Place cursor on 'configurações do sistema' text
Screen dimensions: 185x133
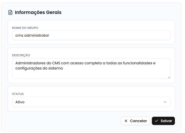(39, 68)
